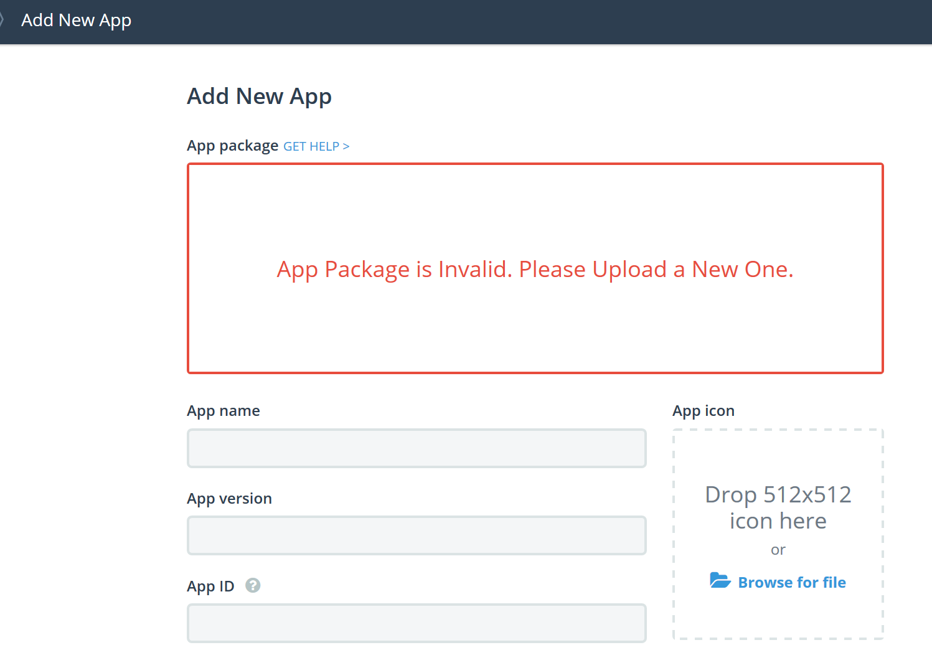
Task: Open the GET HELP link
Action: (x=316, y=146)
